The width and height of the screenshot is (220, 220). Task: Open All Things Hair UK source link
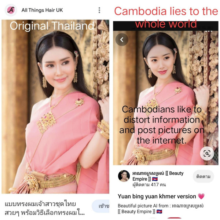tap(42, 10)
